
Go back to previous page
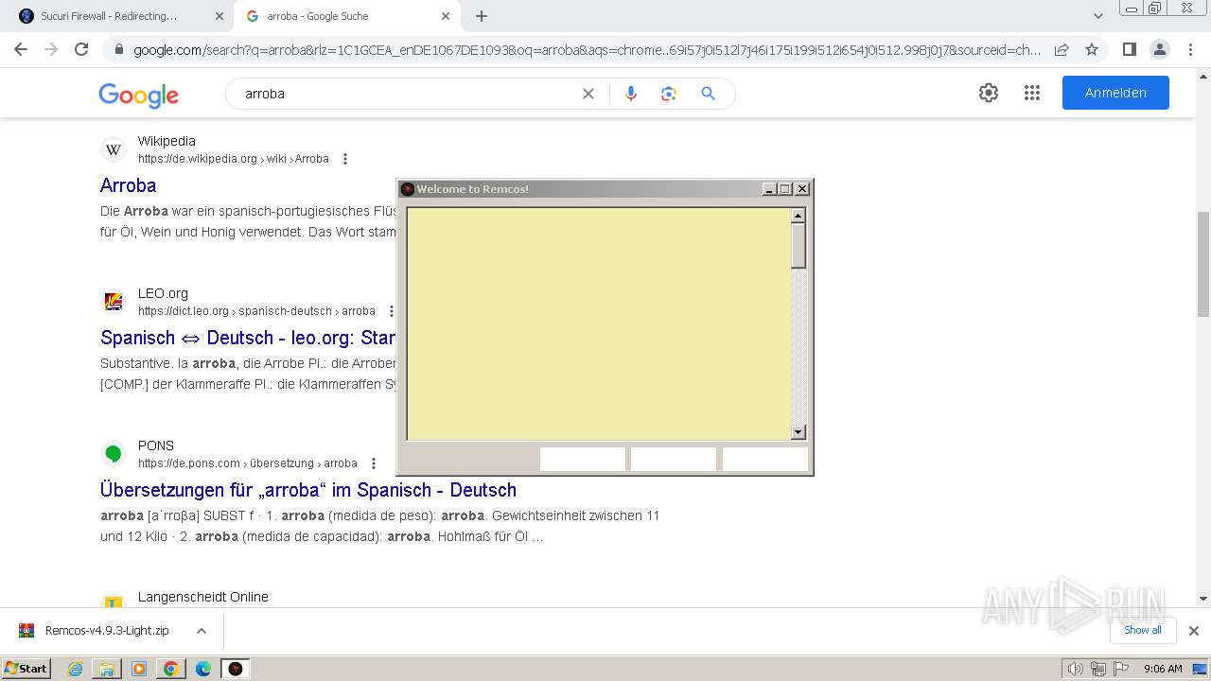point(21,49)
